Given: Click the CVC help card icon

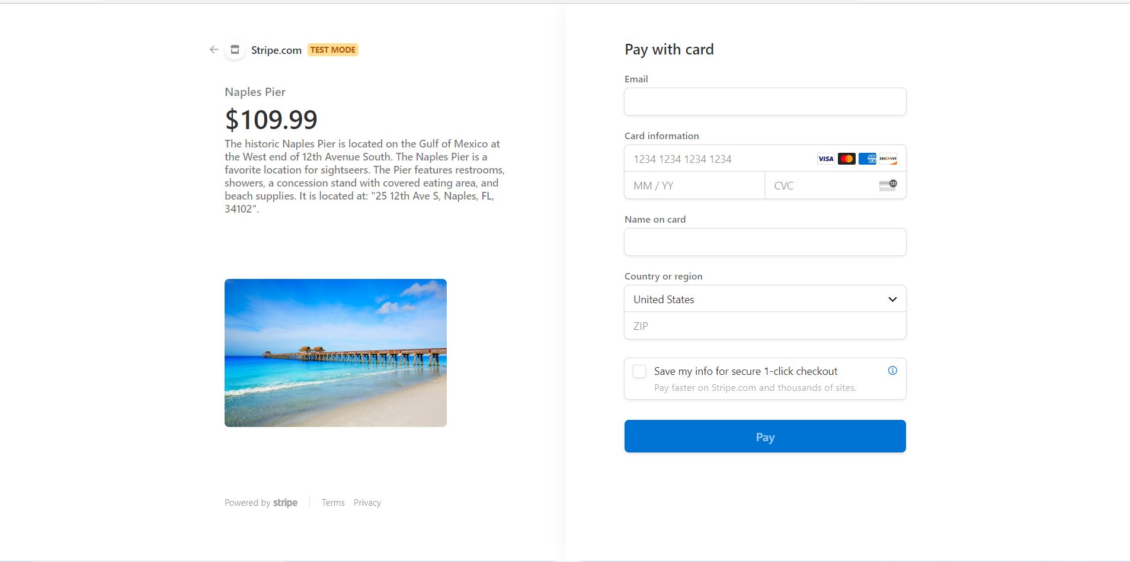Looking at the screenshot, I should [x=888, y=185].
